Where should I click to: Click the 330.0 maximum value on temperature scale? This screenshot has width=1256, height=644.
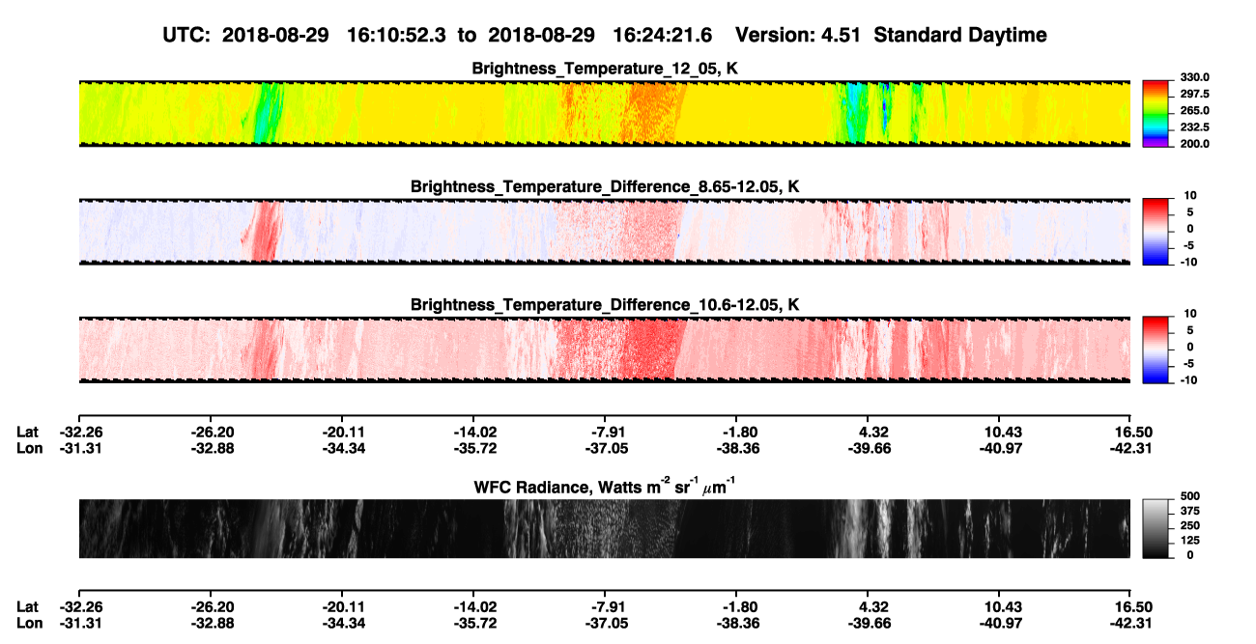pyautogui.click(x=1185, y=77)
